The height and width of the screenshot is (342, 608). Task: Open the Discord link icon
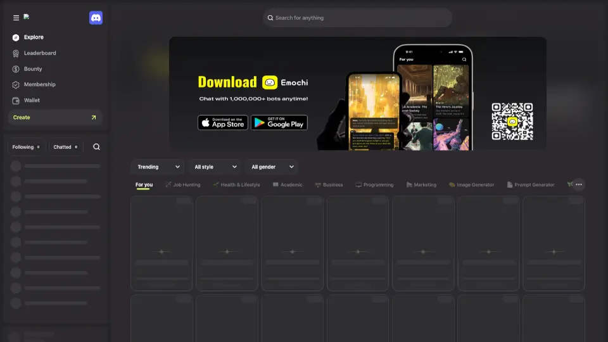click(96, 18)
